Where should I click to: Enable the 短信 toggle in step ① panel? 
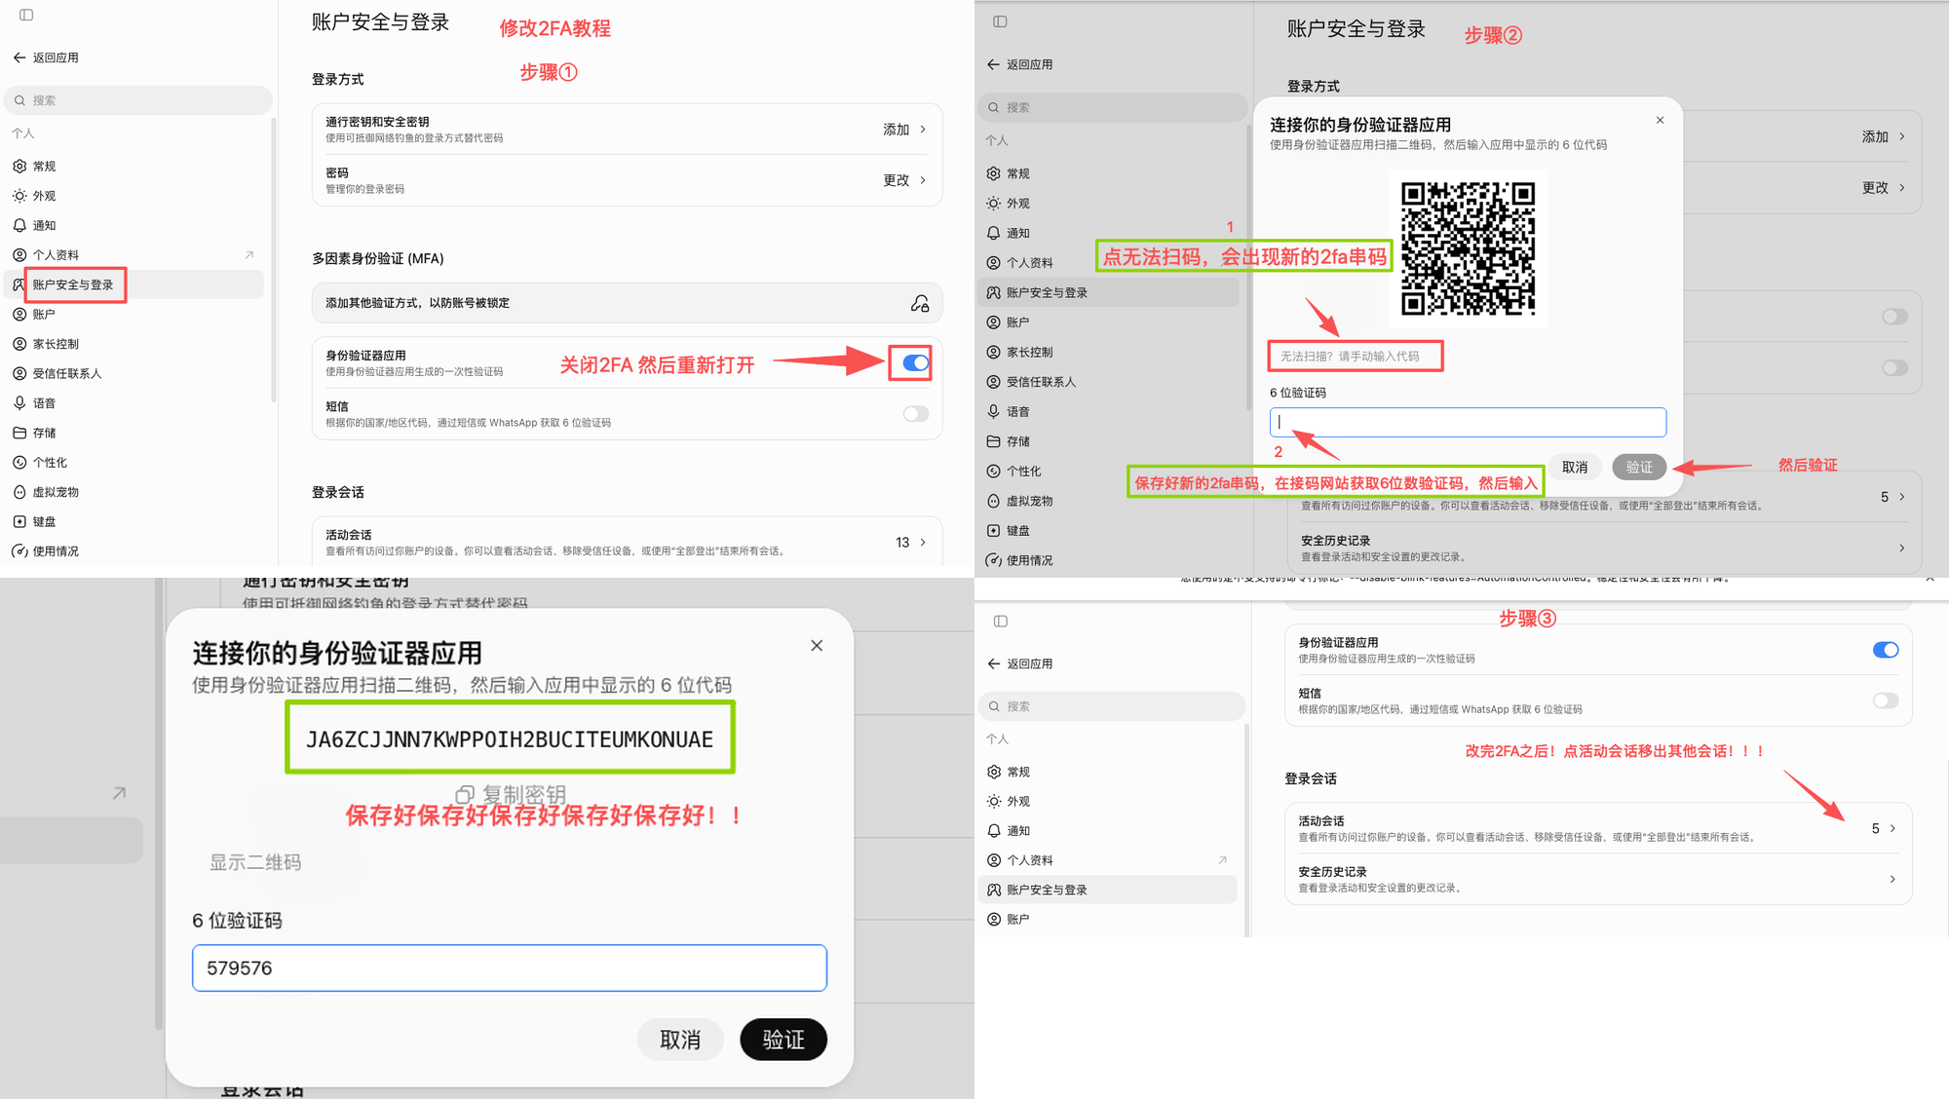tap(915, 414)
